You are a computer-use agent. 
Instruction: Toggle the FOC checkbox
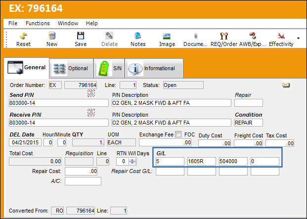(178, 134)
